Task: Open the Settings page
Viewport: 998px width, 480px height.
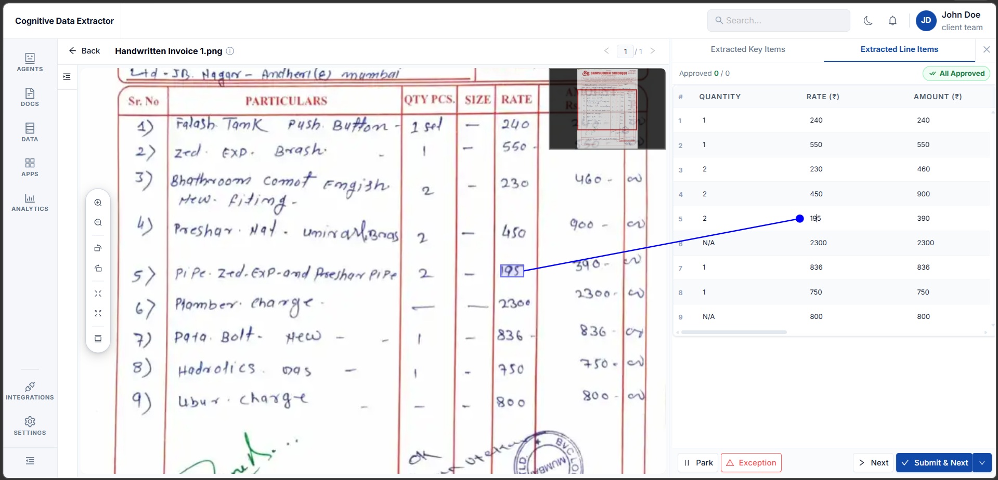Action: 30,426
